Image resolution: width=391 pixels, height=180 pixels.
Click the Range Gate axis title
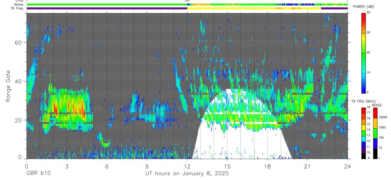[x=8, y=86]
